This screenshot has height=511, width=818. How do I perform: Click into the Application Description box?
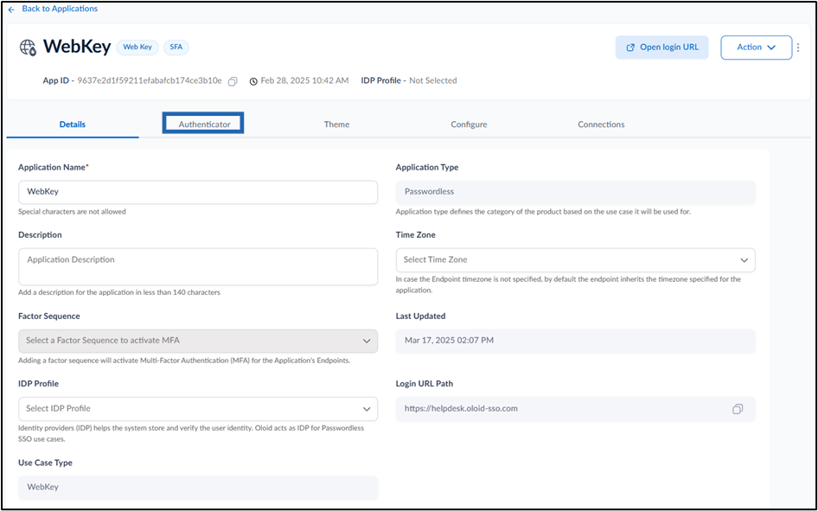[x=198, y=266]
